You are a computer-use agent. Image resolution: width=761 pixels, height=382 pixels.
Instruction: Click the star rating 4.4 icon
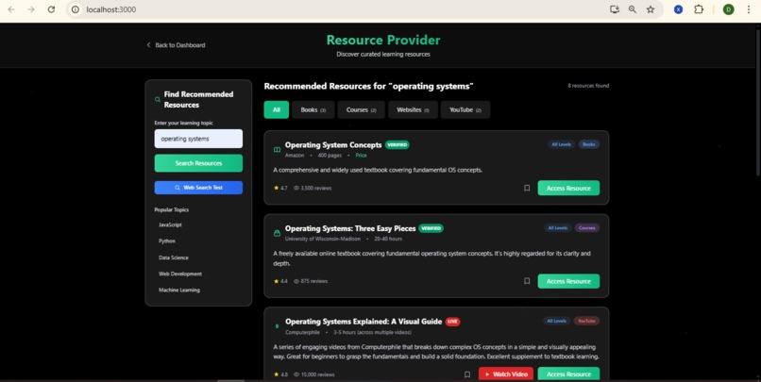[276, 281]
